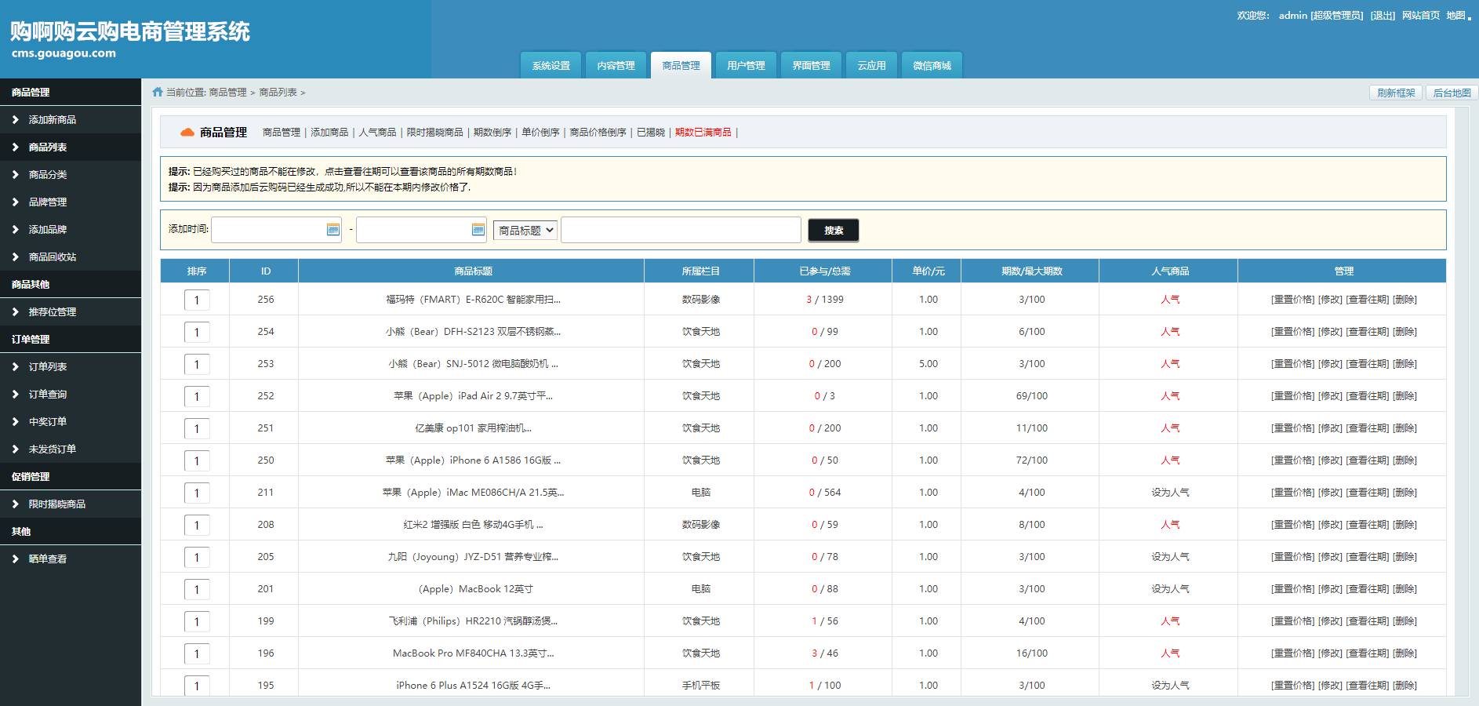Screen dimensions: 1479x706
Task: Click 重置价格 for product ID 256
Action: click(x=1292, y=300)
